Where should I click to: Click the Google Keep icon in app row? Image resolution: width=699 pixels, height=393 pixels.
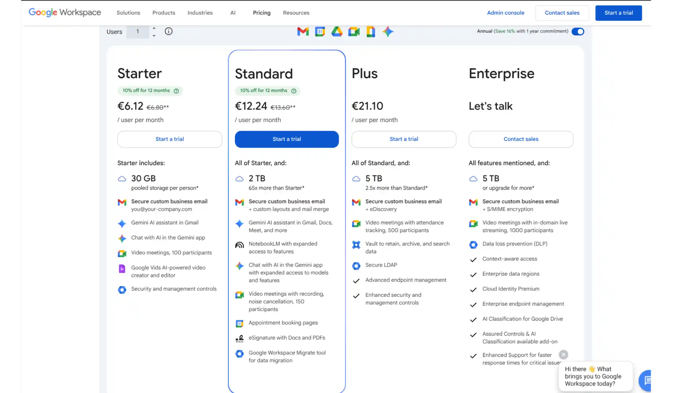pos(371,32)
